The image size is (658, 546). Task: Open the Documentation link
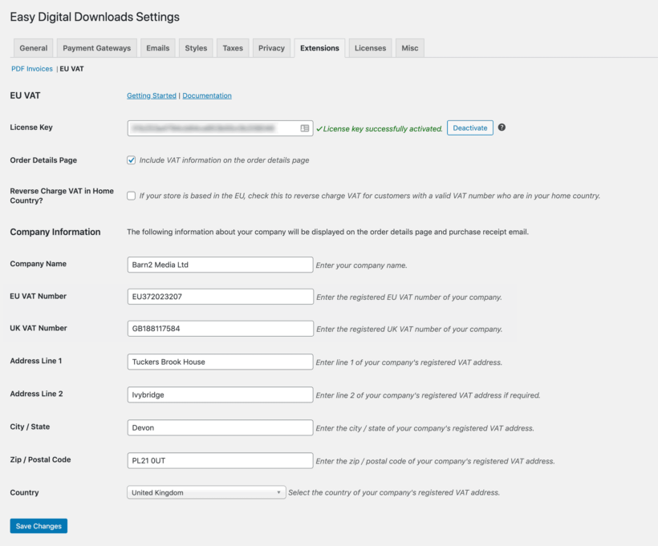click(209, 95)
